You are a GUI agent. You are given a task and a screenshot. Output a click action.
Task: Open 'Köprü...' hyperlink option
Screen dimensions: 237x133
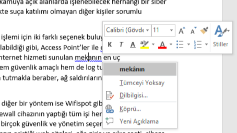(x=140, y=109)
